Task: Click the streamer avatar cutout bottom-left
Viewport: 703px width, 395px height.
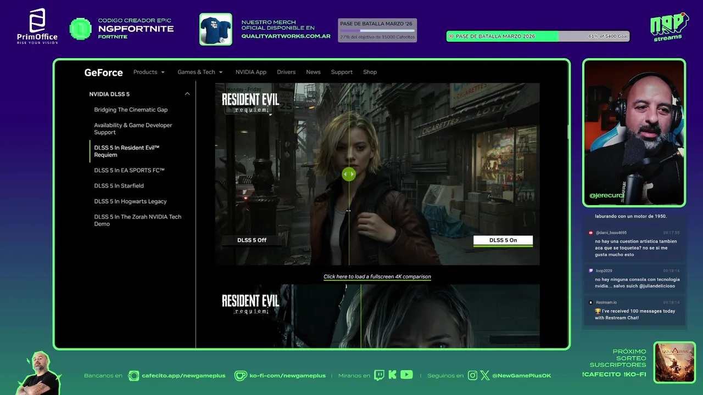Action: pos(40,373)
